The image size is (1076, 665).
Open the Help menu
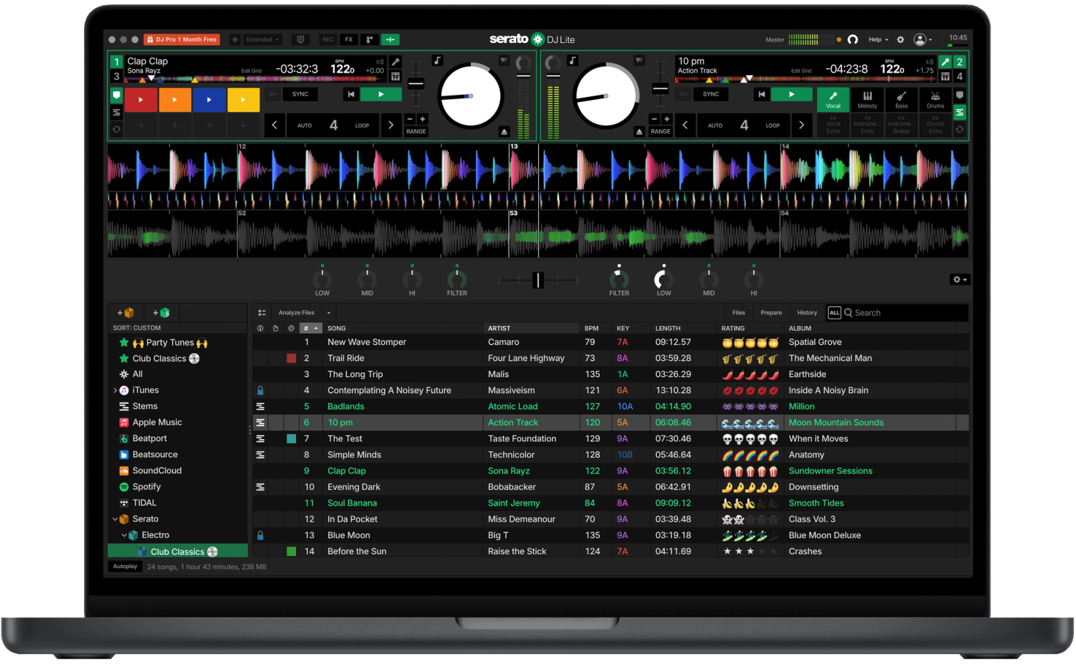tap(877, 40)
